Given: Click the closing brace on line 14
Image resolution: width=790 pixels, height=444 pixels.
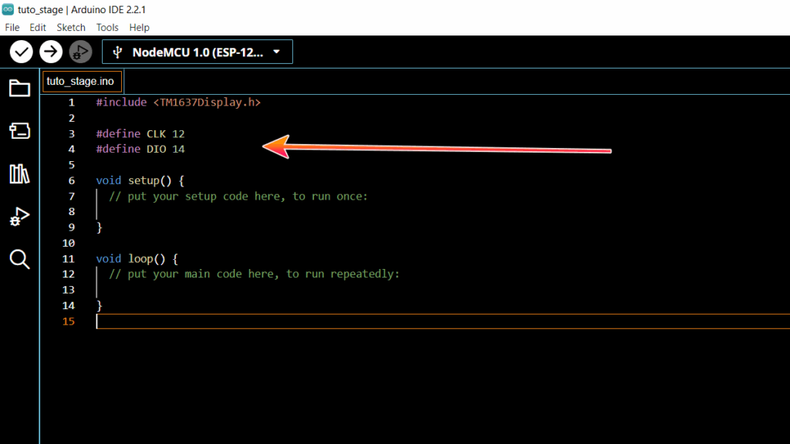Looking at the screenshot, I should 100,305.
